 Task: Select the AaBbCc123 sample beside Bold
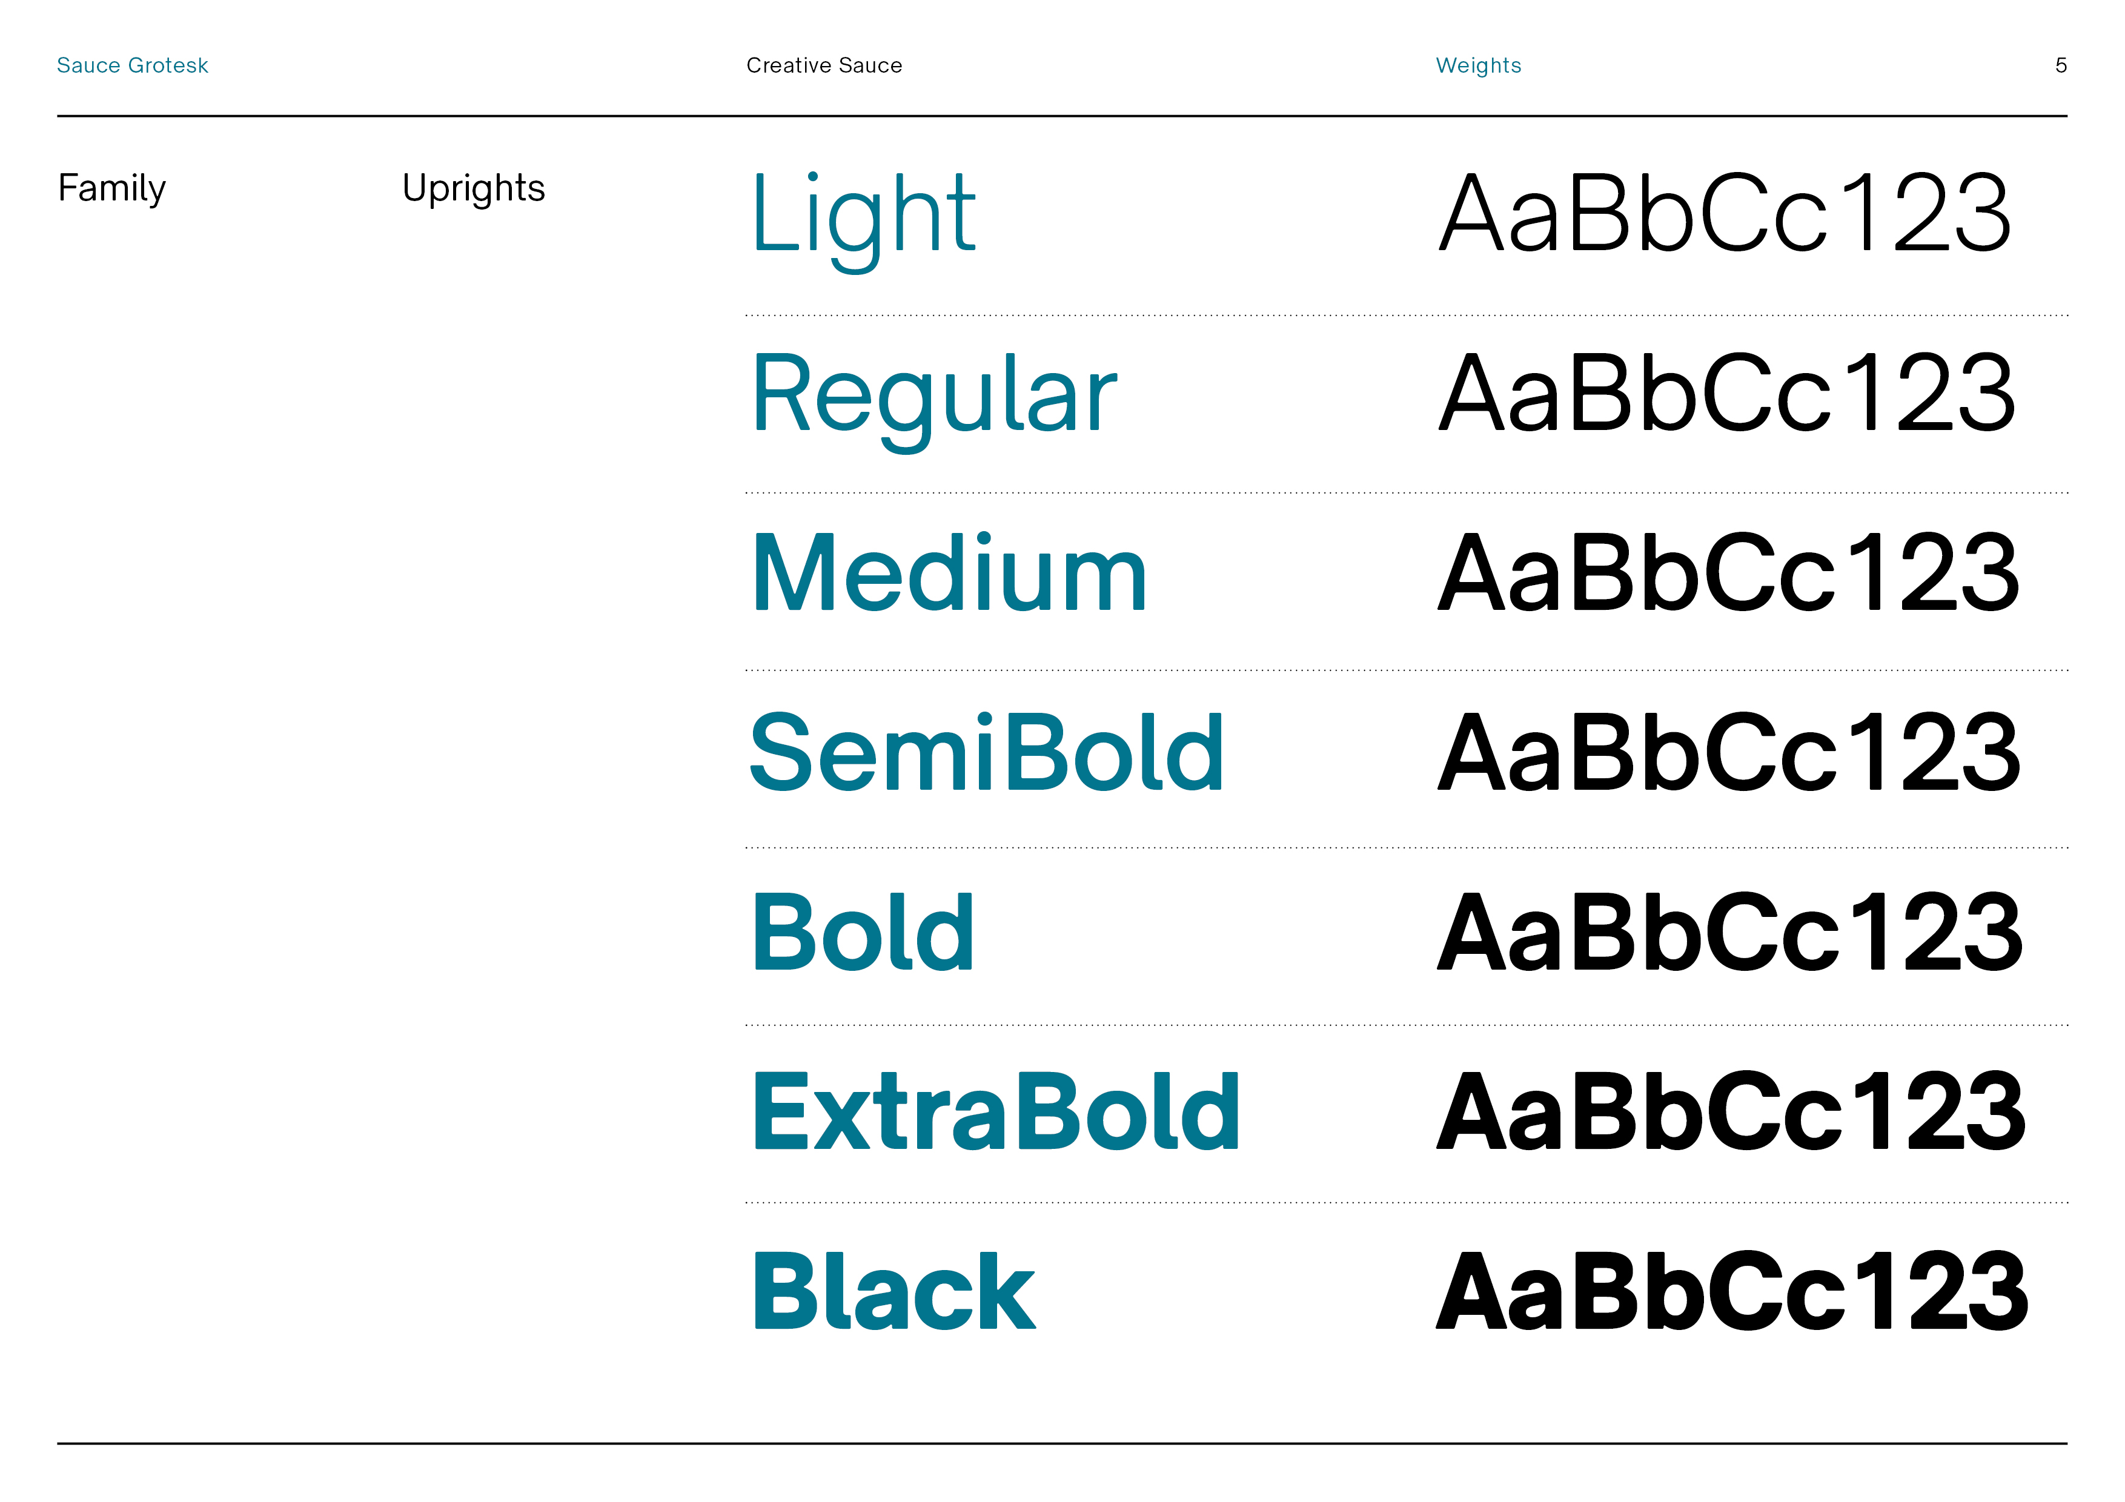[1730, 932]
